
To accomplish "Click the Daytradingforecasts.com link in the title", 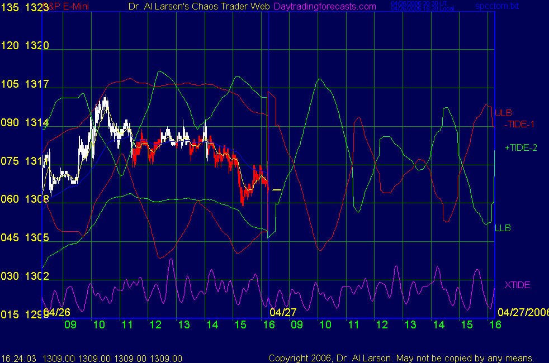I will click(325, 7).
